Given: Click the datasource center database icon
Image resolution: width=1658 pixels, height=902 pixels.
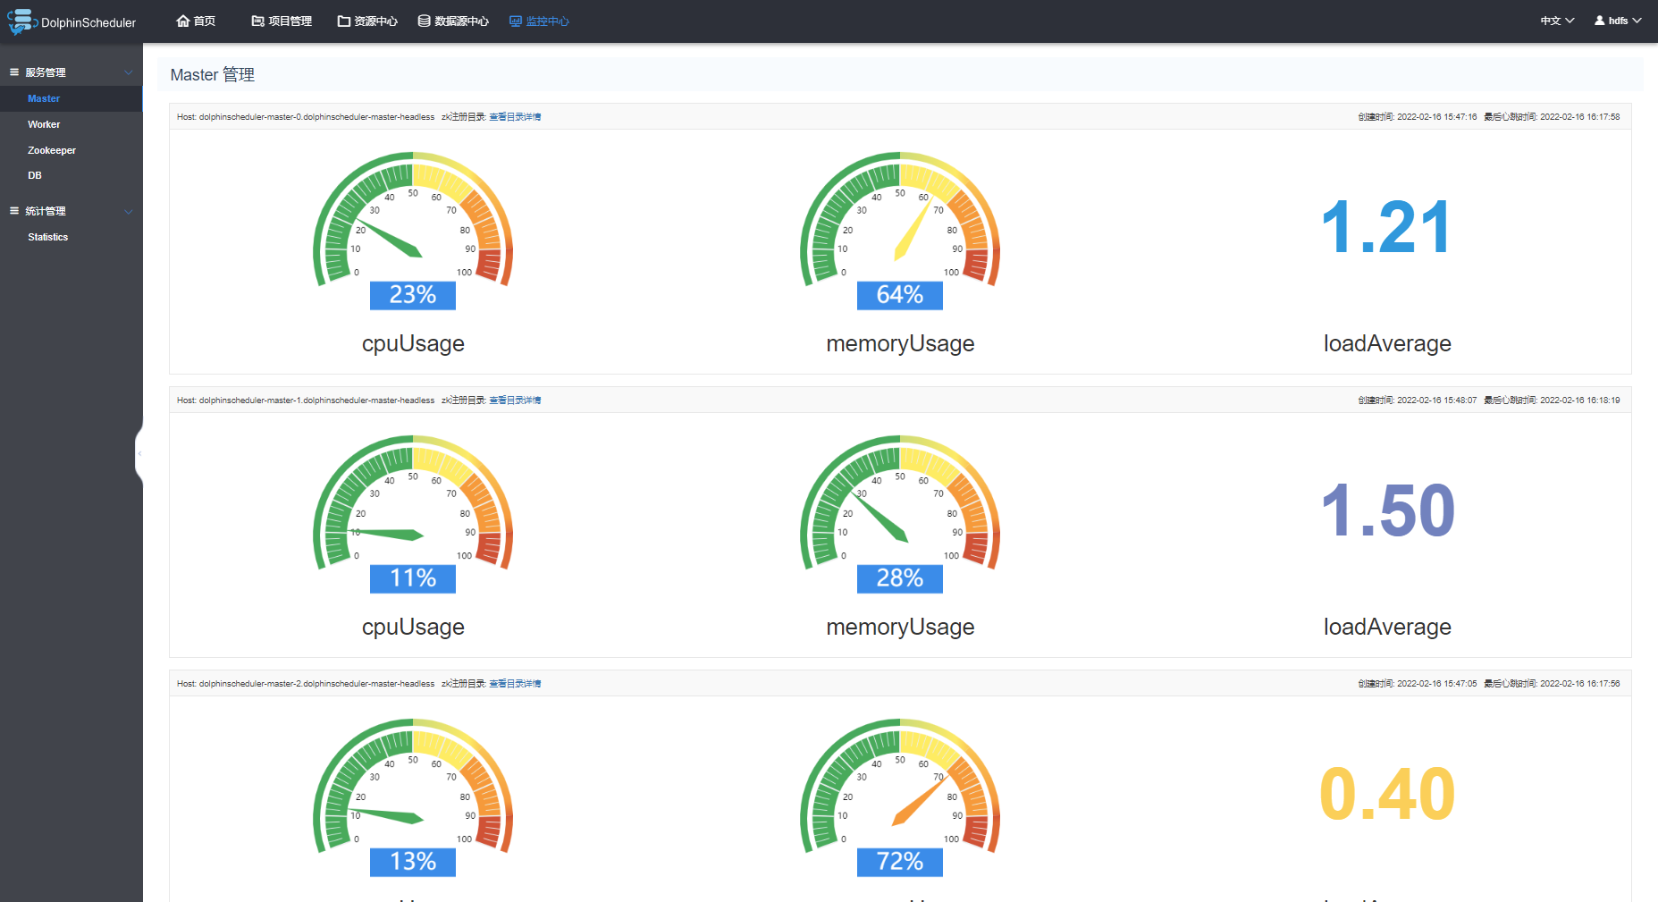Looking at the screenshot, I should coord(425,21).
